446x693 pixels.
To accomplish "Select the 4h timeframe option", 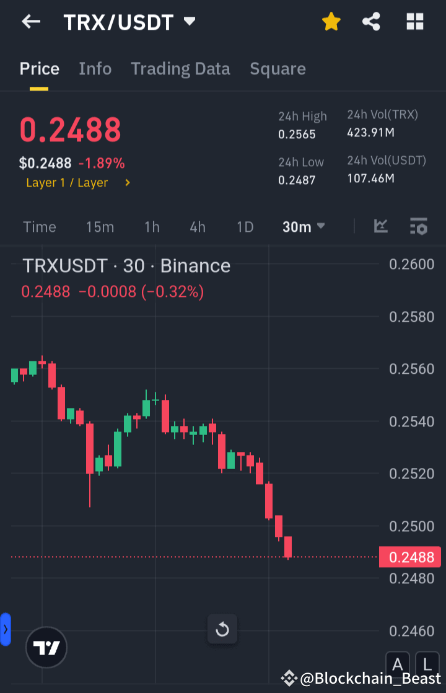I will (197, 227).
